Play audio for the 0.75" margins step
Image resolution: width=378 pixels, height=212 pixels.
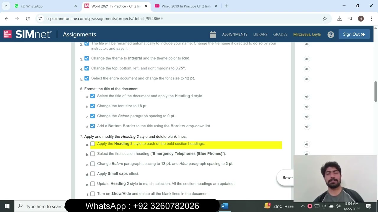[307, 69]
